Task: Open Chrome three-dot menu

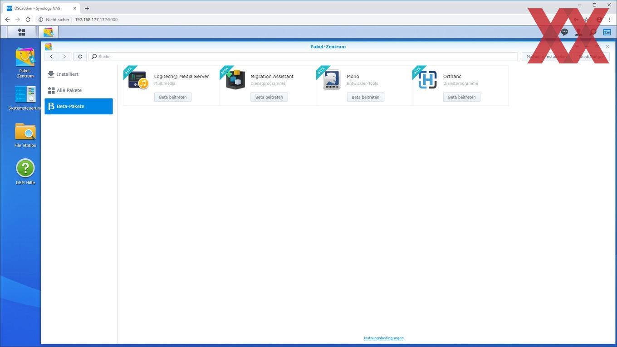Action: point(610,20)
